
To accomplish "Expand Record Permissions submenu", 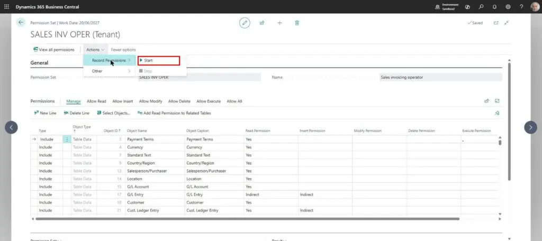I will tap(110, 60).
